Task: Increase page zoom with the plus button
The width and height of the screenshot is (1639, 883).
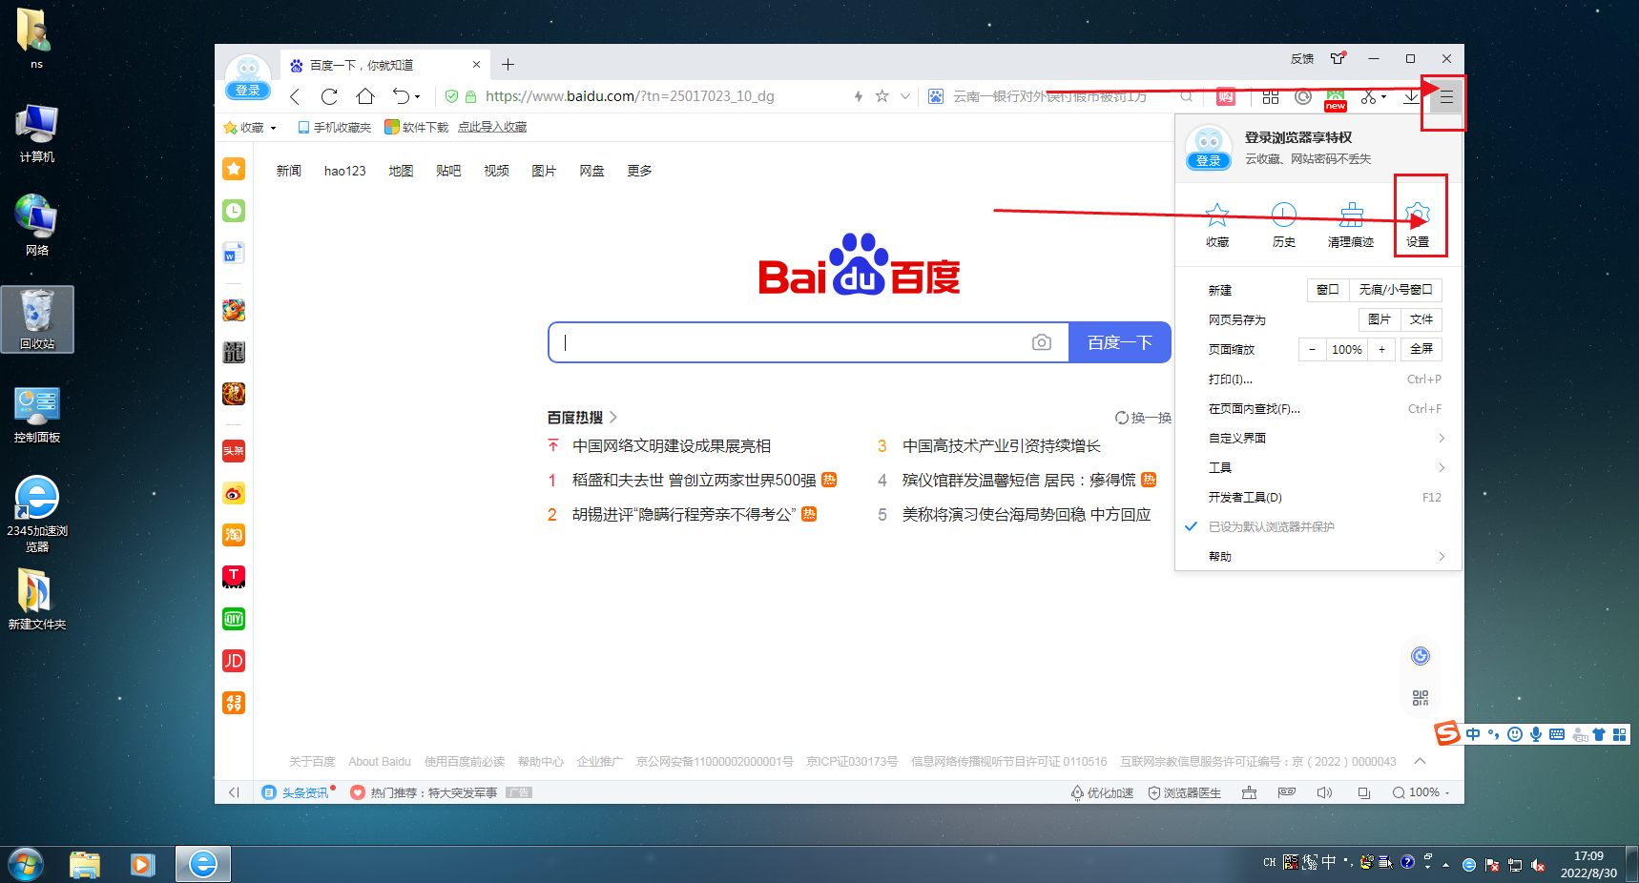Action: point(1381,349)
